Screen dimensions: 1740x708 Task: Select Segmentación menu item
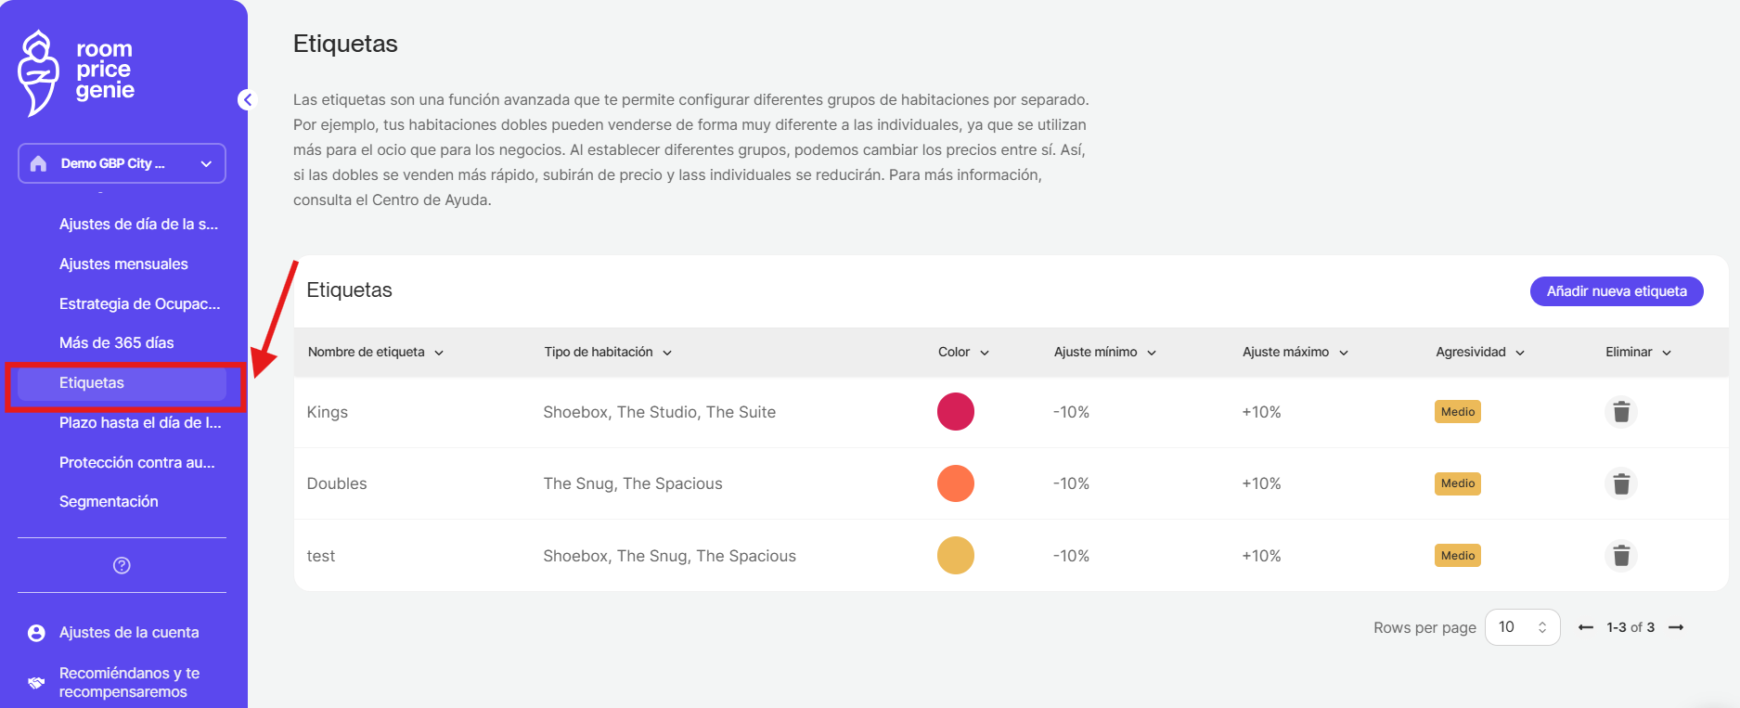point(109,502)
